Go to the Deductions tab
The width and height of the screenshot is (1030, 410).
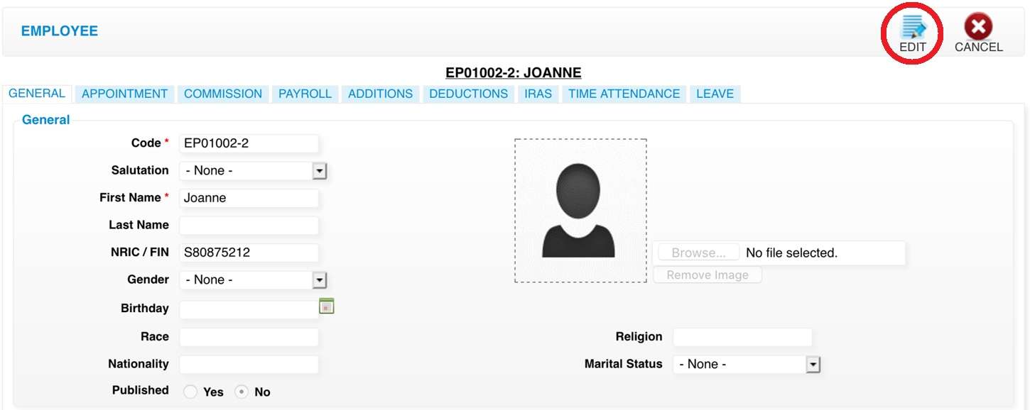pos(469,94)
